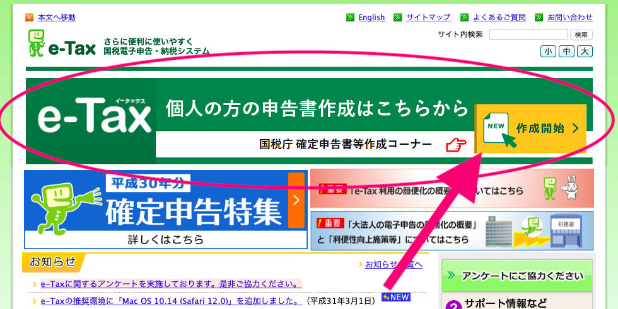Click the chevron arrow on 作成開始 button

pyautogui.click(x=575, y=128)
